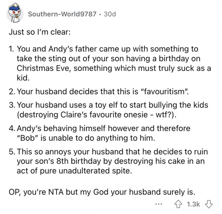Select point 5 about the destroyed cake
Screen dimensions: 222x214
pyautogui.click(x=108, y=161)
